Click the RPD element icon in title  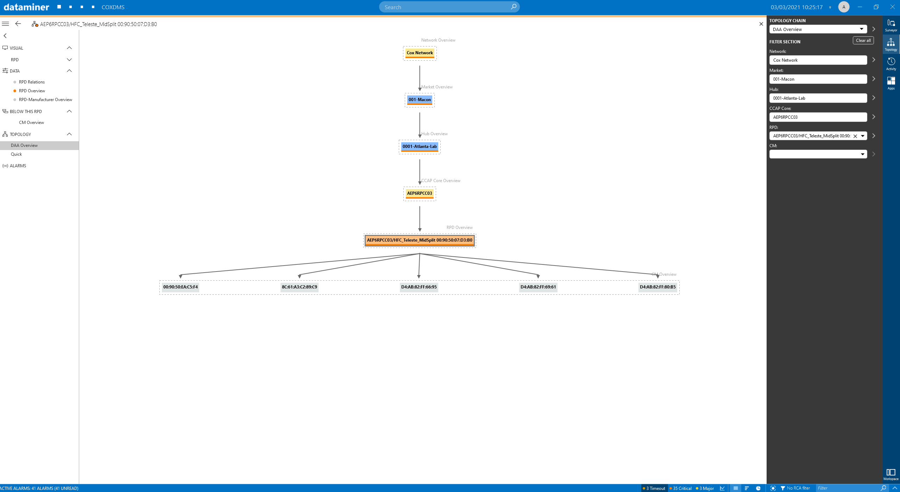pos(34,24)
